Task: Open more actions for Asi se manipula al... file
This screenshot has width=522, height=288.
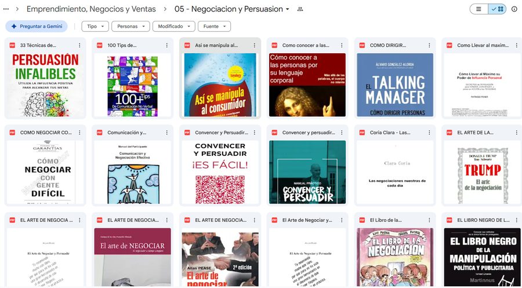Action: (255, 45)
